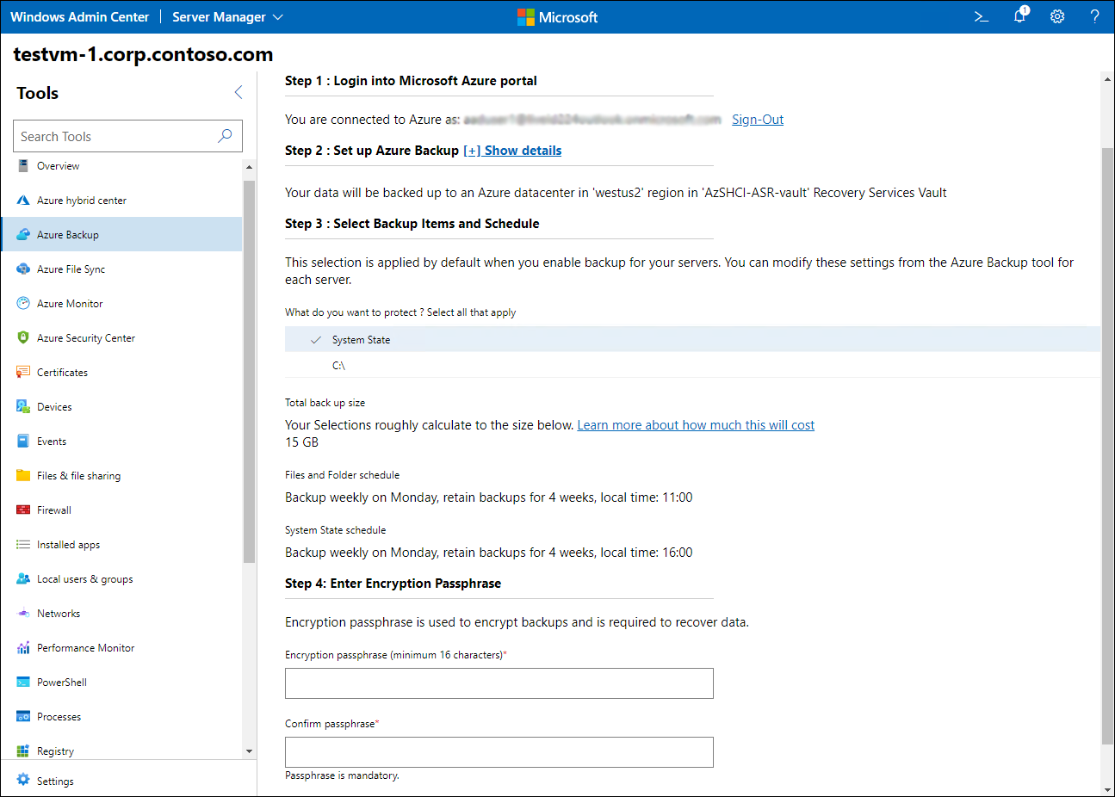Image resolution: width=1115 pixels, height=797 pixels.
Task: Open the help question mark
Action: click(x=1094, y=16)
